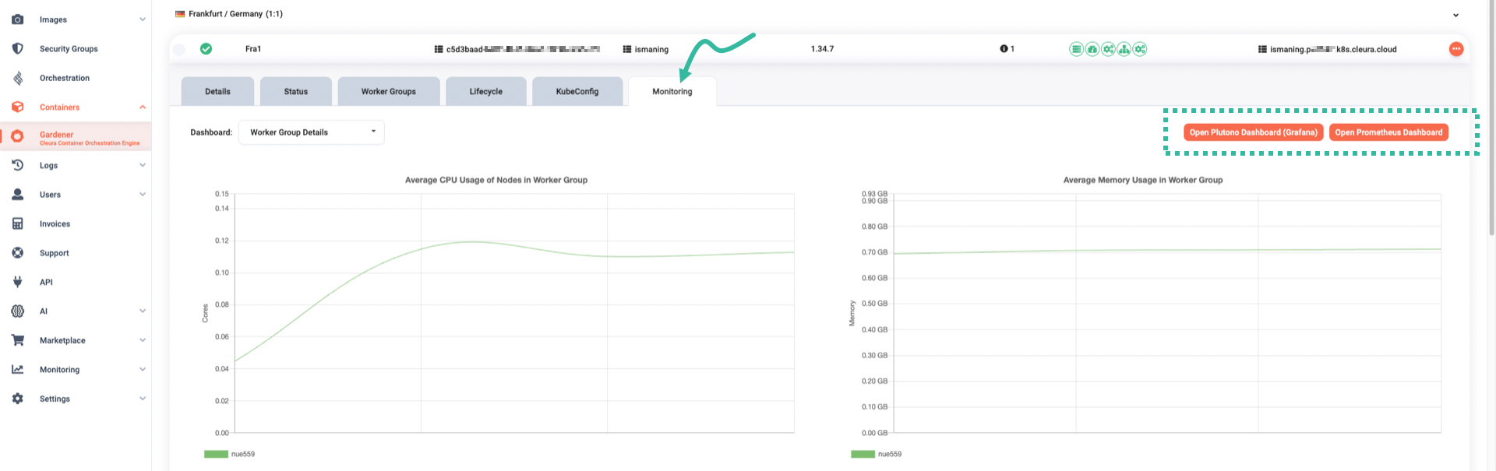Click the info icon beside count 1
Viewport: 1496px width, 471px height.
point(1004,49)
